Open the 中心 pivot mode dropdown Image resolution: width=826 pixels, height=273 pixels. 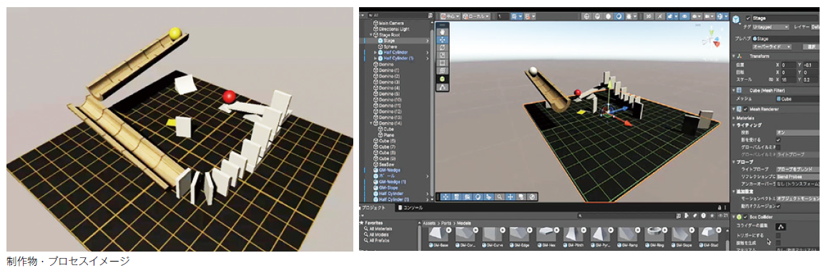[x=450, y=16]
